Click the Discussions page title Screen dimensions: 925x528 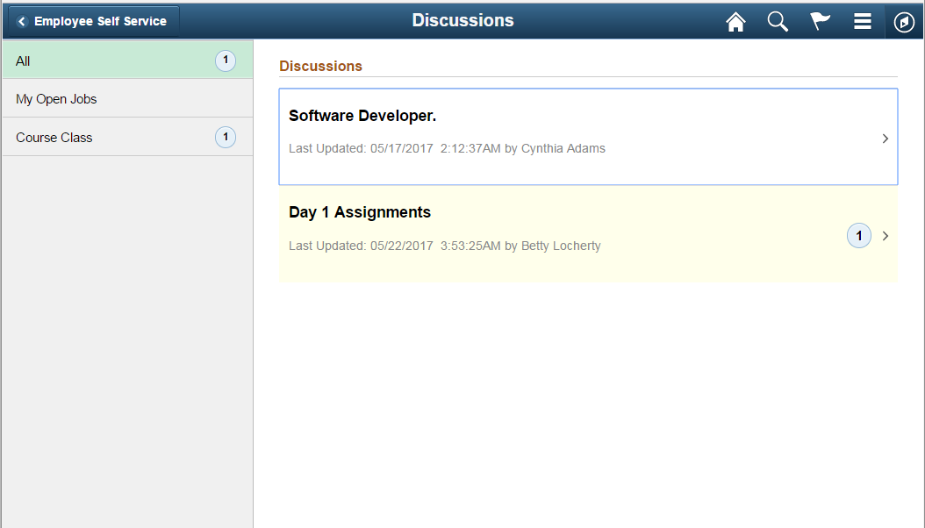(462, 19)
